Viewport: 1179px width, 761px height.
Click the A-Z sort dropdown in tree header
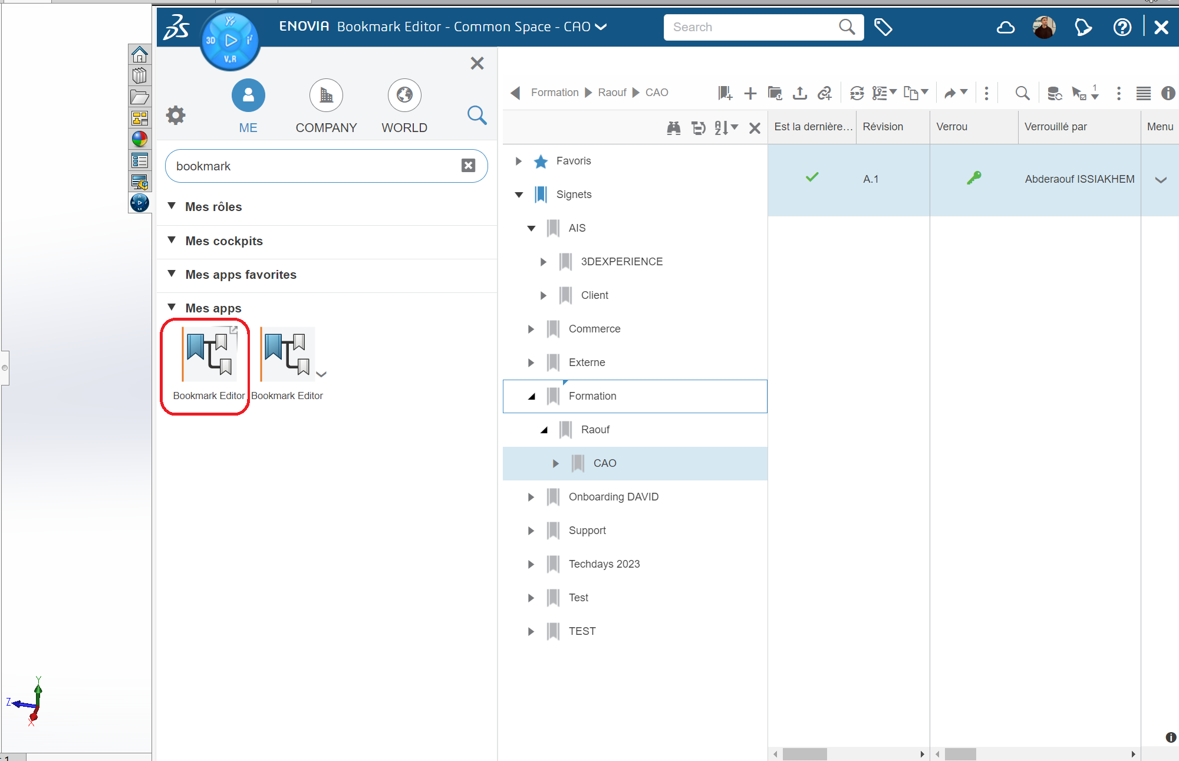pyautogui.click(x=726, y=128)
